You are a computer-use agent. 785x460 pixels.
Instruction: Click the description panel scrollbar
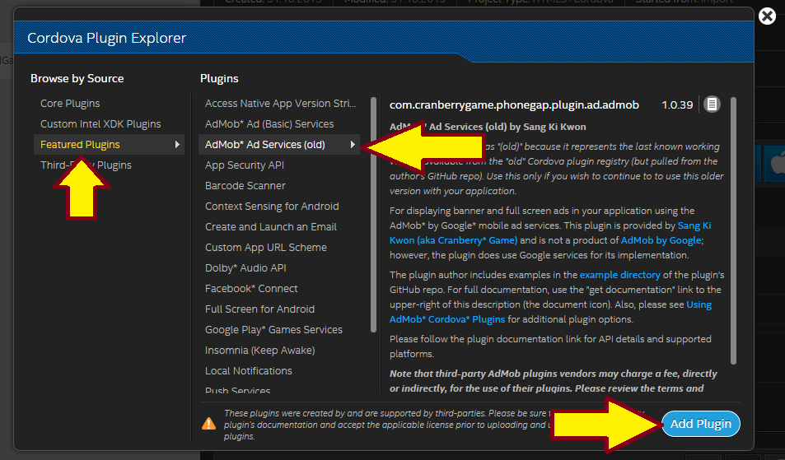(733, 230)
